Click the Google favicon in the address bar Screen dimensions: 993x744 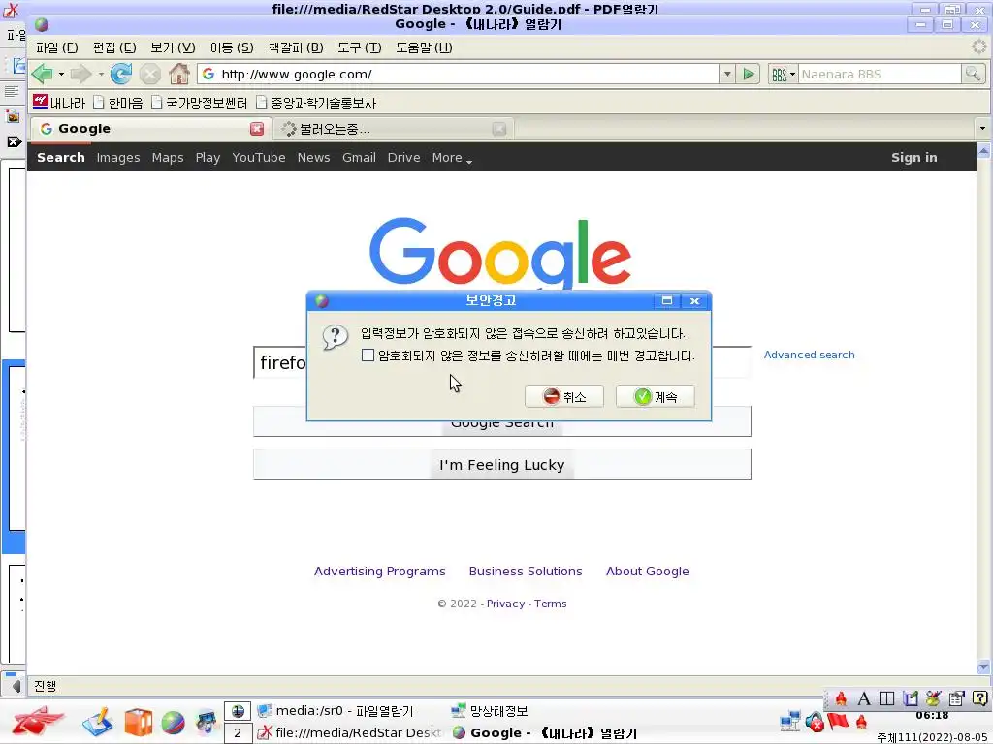point(208,74)
